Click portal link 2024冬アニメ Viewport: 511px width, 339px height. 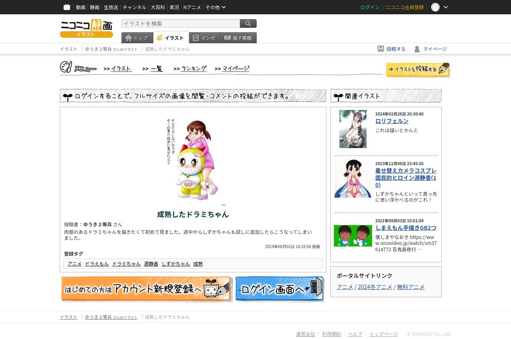click(x=375, y=287)
